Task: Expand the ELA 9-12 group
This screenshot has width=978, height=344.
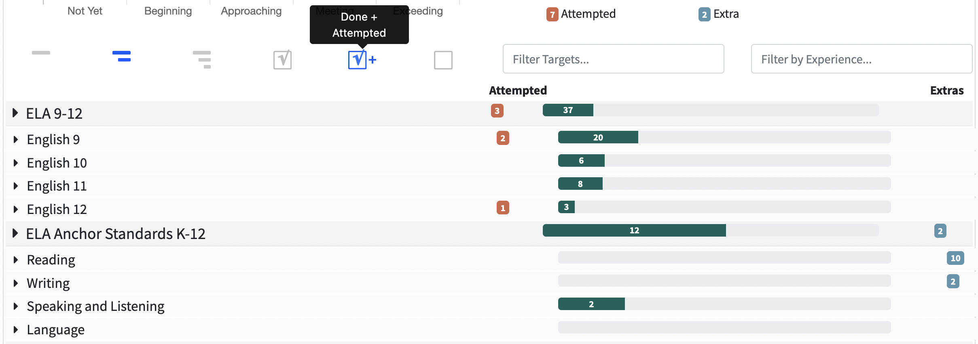Action: point(15,113)
